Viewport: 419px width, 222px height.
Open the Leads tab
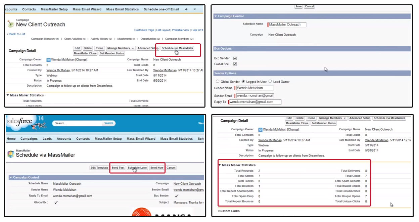(x=47, y=139)
